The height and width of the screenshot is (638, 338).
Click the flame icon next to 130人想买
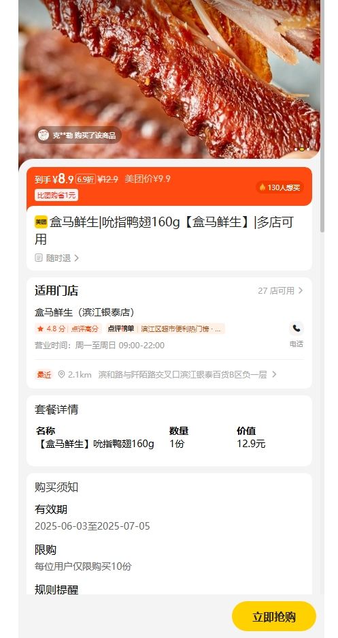[x=263, y=187]
